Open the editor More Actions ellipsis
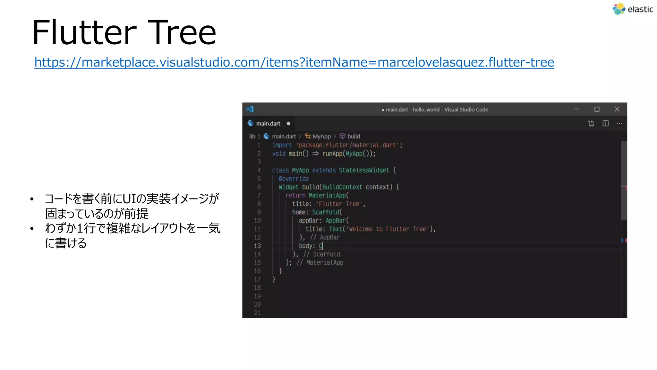The height and width of the screenshot is (370, 657). click(x=619, y=123)
